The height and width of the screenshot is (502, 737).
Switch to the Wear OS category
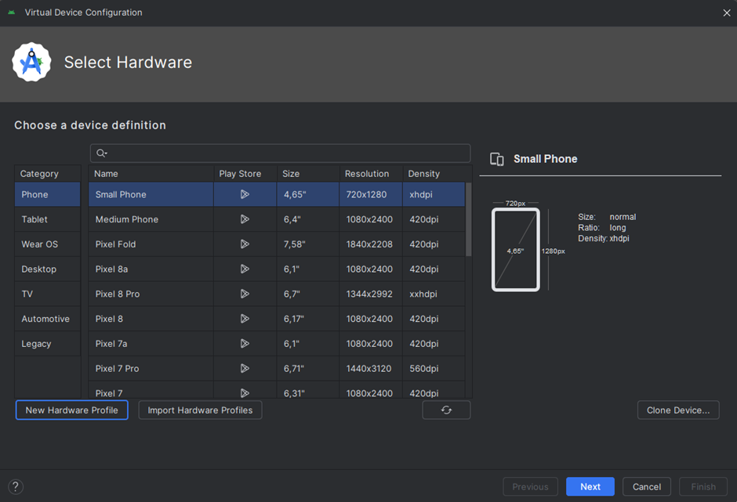[x=48, y=244]
